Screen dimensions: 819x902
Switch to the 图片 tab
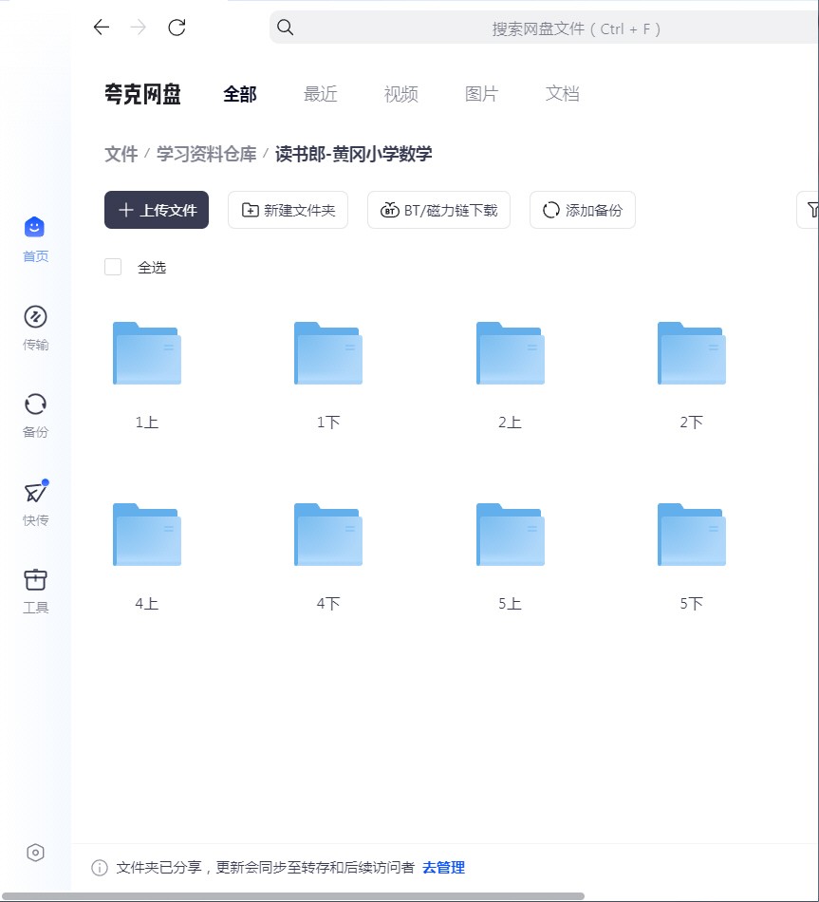tap(481, 94)
